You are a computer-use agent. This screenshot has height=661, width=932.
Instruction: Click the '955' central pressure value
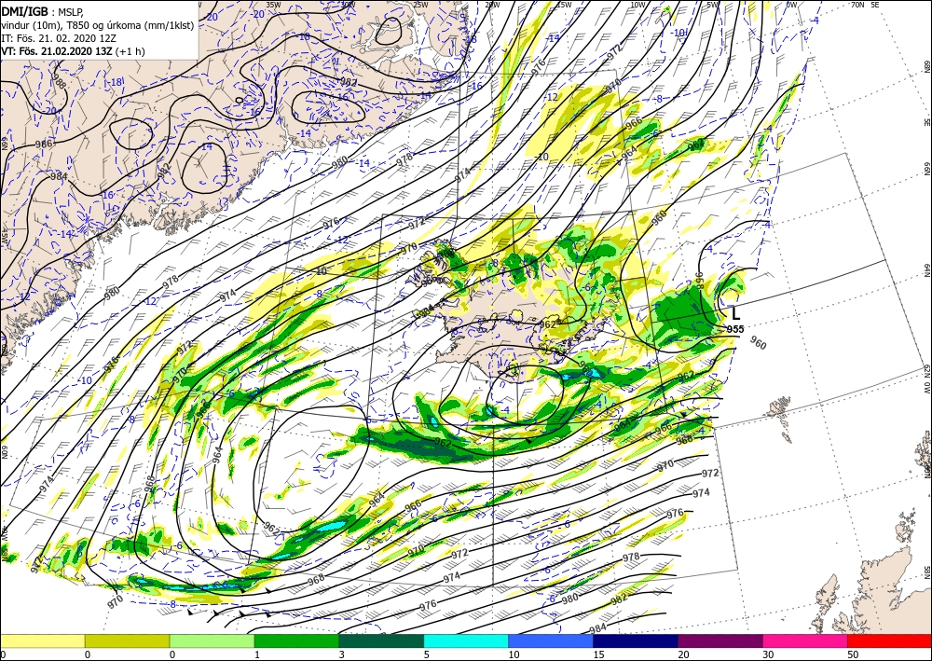tap(735, 329)
